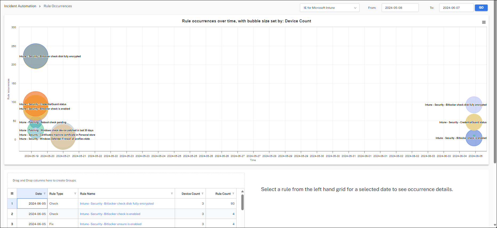This screenshot has height=228, width=497.
Task: Filter the Date column
Action: pos(44,194)
